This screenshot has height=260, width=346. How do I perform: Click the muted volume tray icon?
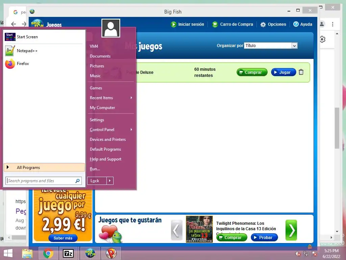pyautogui.click(x=298, y=254)
